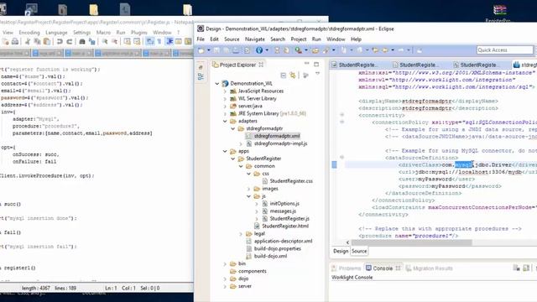Viewport: 537px width, 302px height.
Task: Expand the images folder
Action: coord(249,189)
